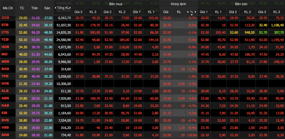
Task: Click left arrow beside Tổng KL header
Action: coord(56,8)
